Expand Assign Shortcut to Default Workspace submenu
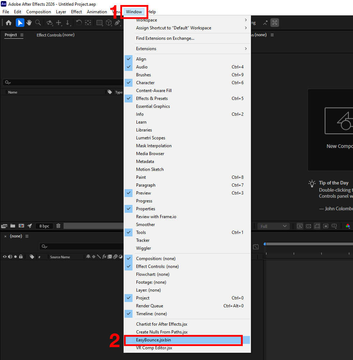This screenshot has width=353, height=360. [187, 28]
